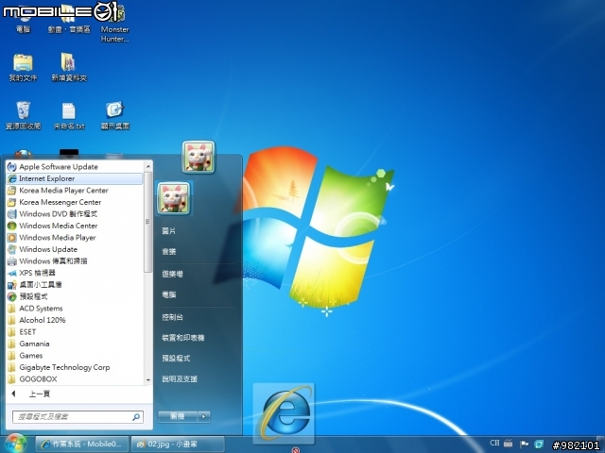Viewport: 605px width, 453px height.
Task: Click the keyboard icon in system tray
Action: [509, 444]
